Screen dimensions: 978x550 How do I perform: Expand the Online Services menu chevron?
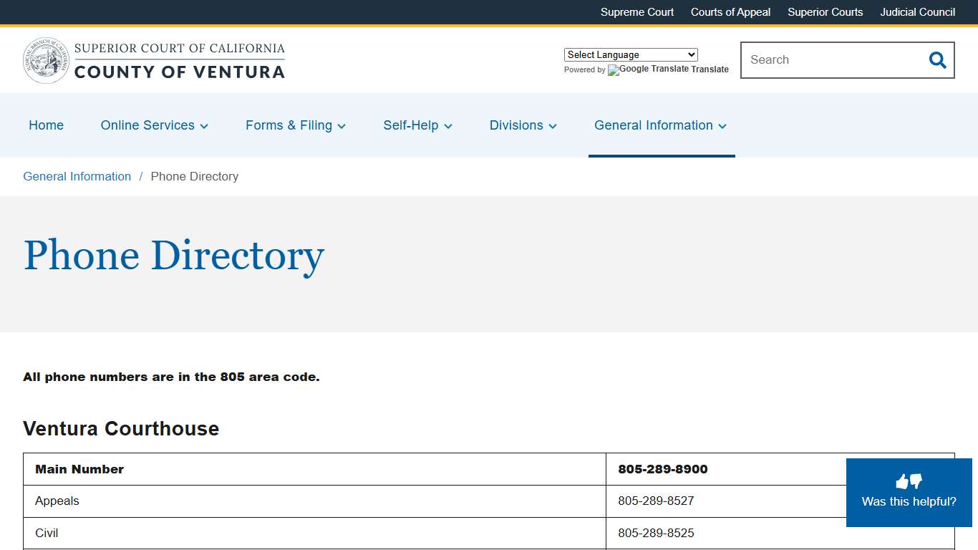pos(204,125)
